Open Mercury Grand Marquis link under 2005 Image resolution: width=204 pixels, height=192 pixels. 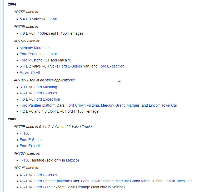click(135, 181)
